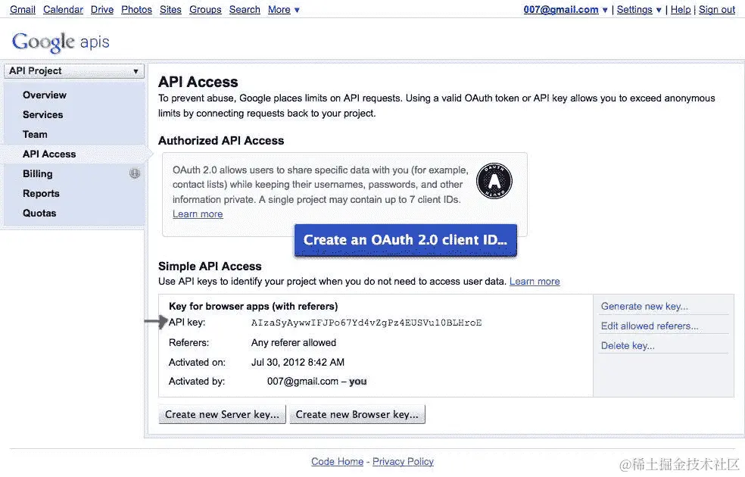Screen dimensions: 745x477
Task: Click the 'Jul 30, 2012 8:42 AM' activation date
Action: click(298, 362)
